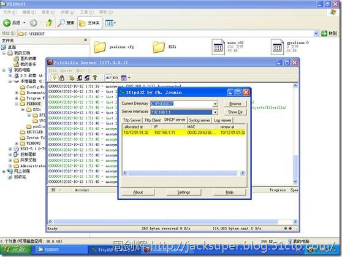Click the green Go (转到) button
Image resolution: width=342 pixels, height=257 pixels.
click(x=329, y=33)
